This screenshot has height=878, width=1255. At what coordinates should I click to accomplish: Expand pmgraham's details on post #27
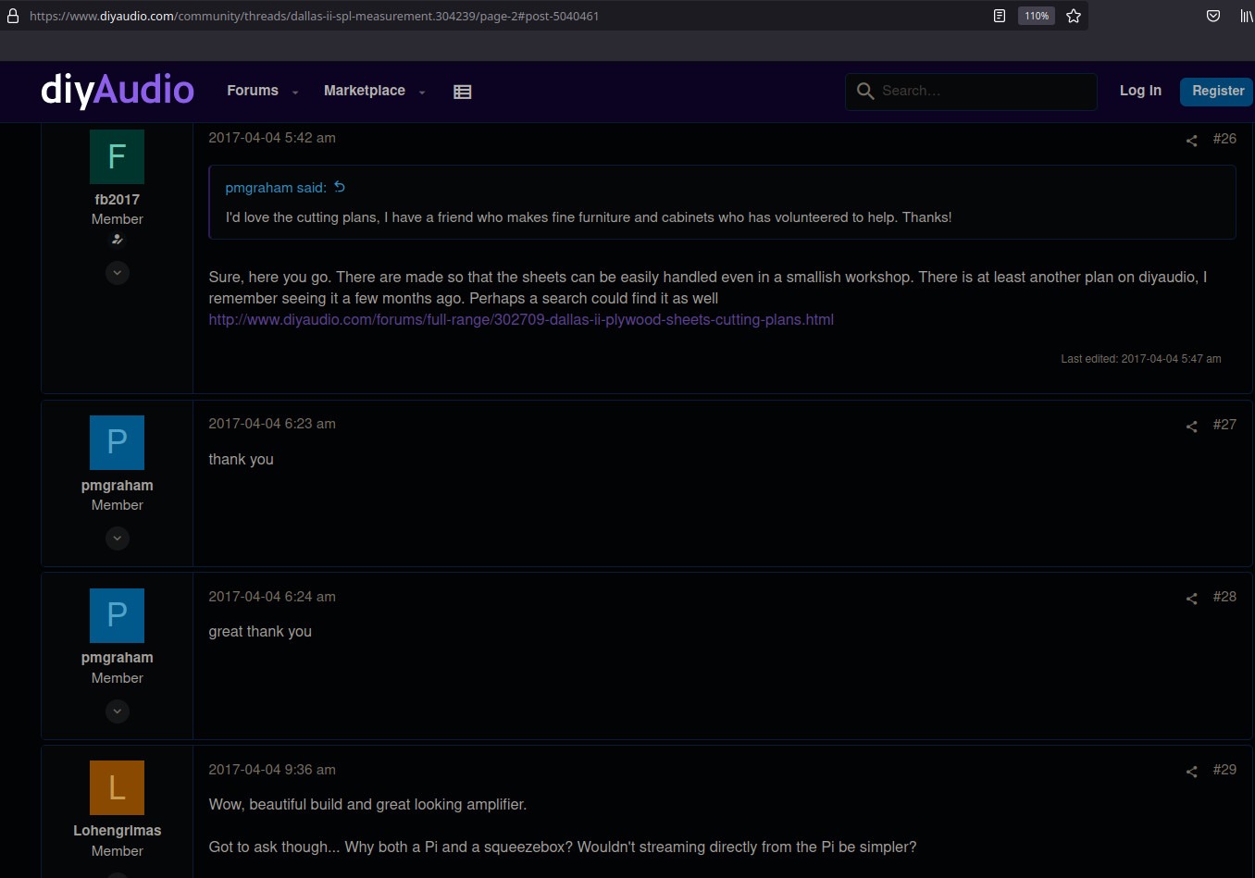[118, 538]
